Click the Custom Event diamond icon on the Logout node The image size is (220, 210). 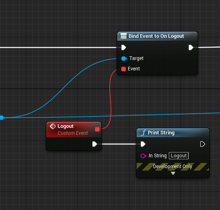point(53,126)
